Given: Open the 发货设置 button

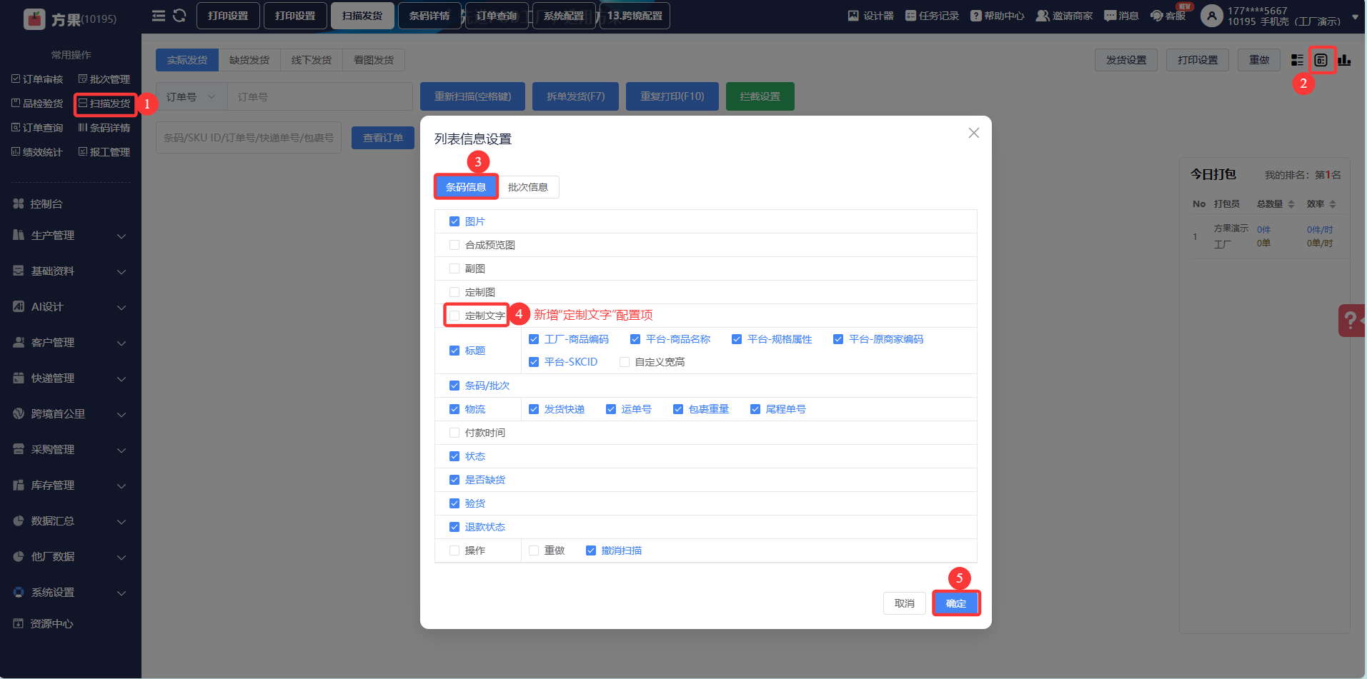Looking at the screenshot, I should 1126,60.
